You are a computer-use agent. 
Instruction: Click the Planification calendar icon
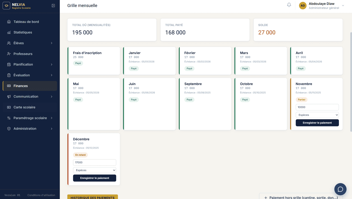pos(9,64)
